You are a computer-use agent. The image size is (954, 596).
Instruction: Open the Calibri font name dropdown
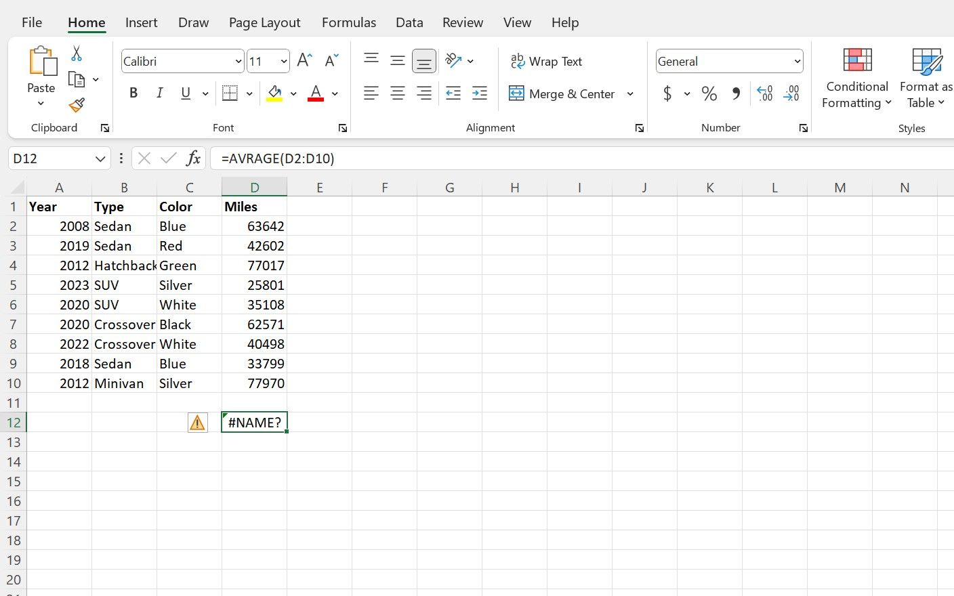tap(237, 61)
